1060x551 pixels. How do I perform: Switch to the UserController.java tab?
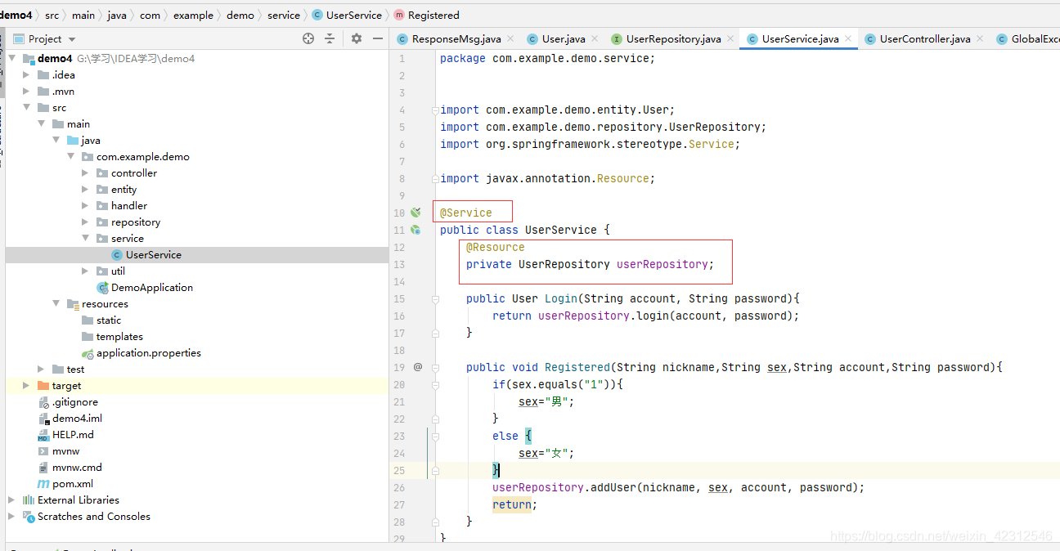924,38
